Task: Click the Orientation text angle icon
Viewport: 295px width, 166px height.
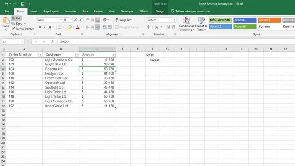Action: [x=105, y=20]
